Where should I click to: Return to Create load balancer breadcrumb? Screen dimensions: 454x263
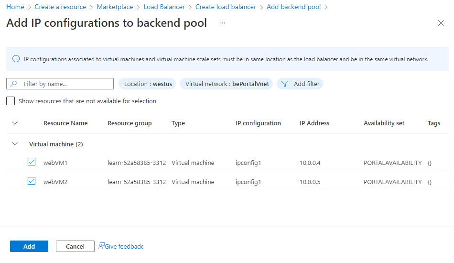226,7
